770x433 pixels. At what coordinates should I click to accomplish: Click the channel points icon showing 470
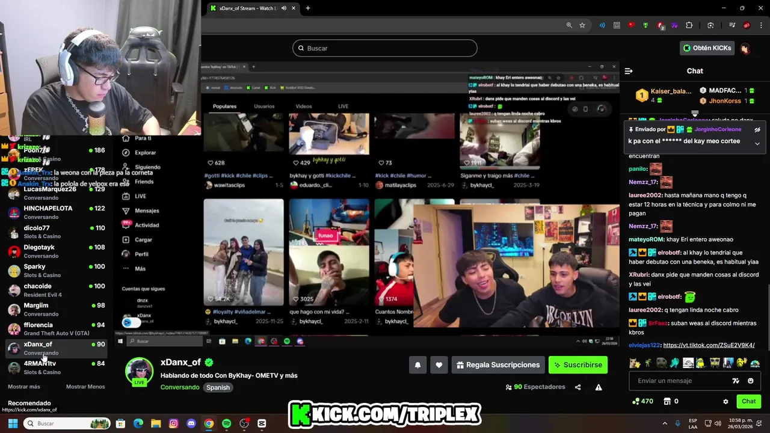tap(636, 401)
